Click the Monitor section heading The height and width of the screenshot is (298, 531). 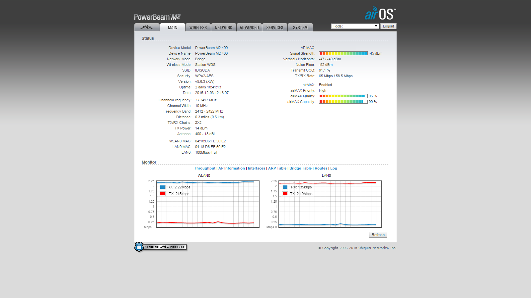tap(149, 162)
